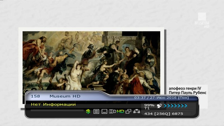
Task: Select the green HD indicator icon
Action: pos(120,111)
